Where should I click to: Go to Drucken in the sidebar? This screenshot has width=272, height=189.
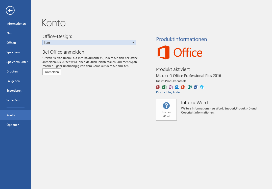16,71
